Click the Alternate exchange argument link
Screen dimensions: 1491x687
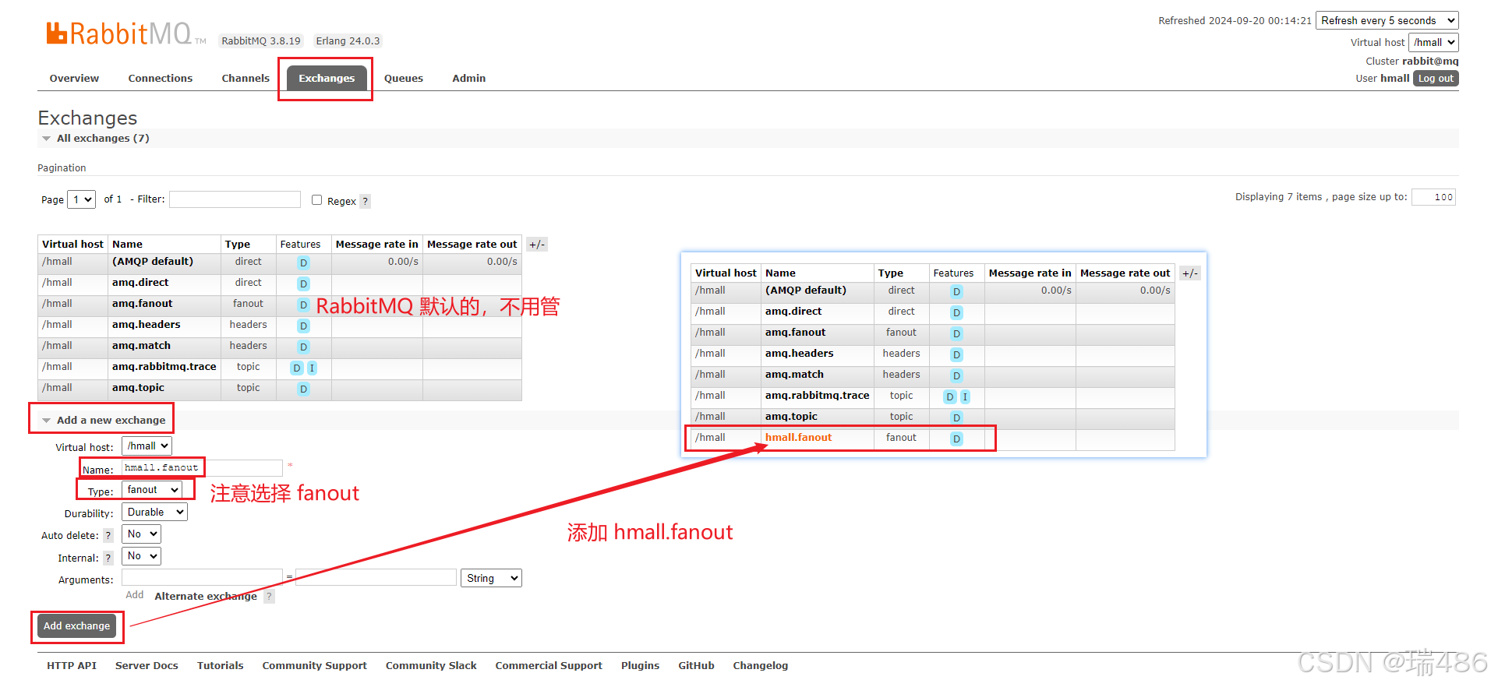[x=206, y=597]
